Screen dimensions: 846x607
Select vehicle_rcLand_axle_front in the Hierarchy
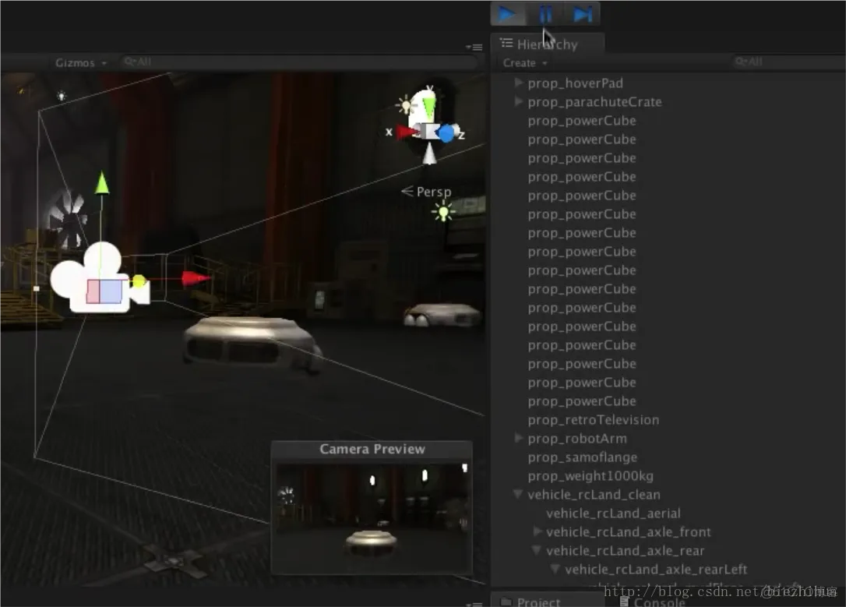click(629, 532)
